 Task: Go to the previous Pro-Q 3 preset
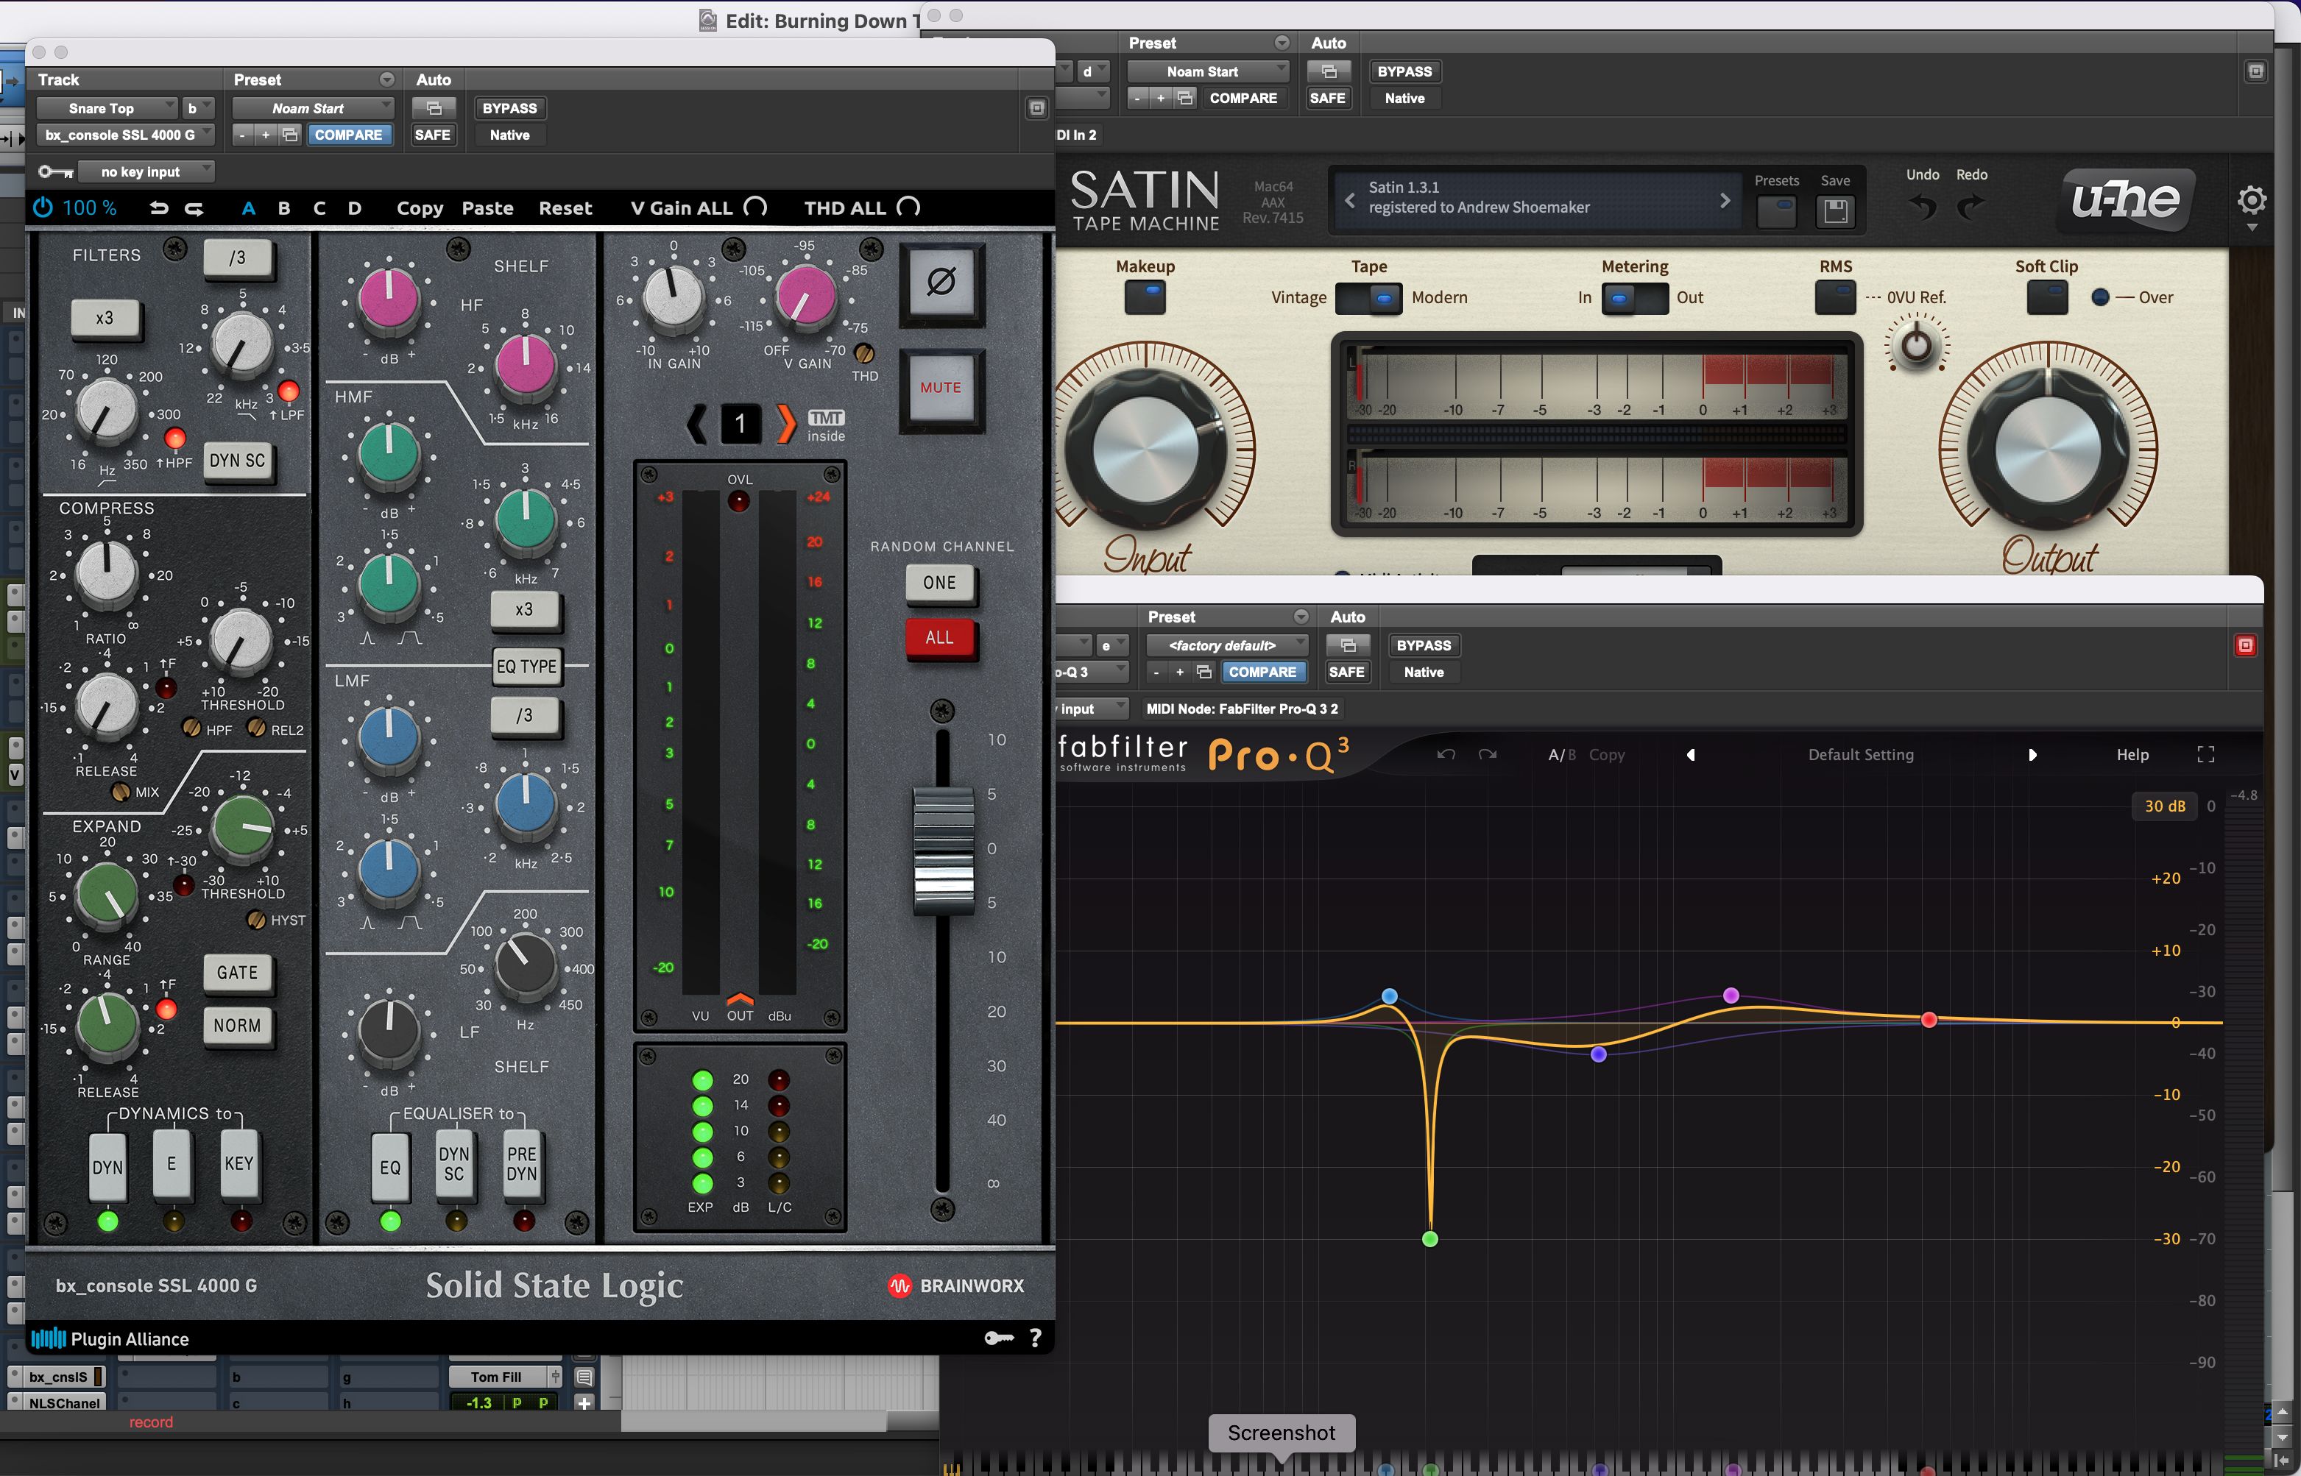tap(1690, 755)
